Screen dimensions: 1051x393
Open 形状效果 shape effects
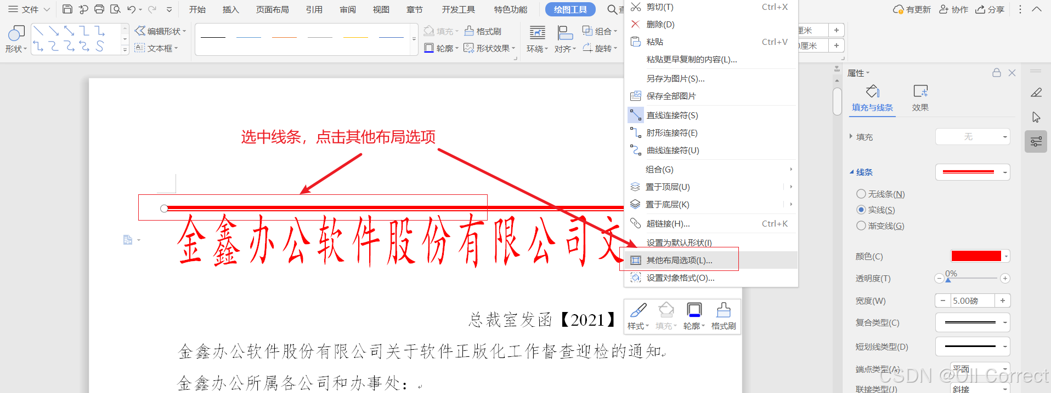[489, 48]
